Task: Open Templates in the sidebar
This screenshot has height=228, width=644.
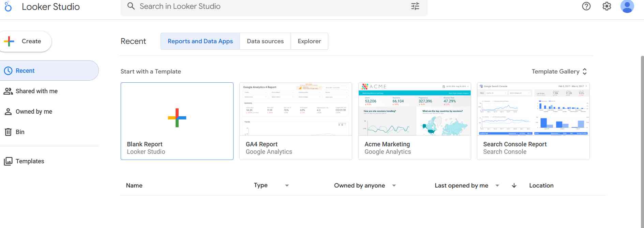Action: coord(30,161)
